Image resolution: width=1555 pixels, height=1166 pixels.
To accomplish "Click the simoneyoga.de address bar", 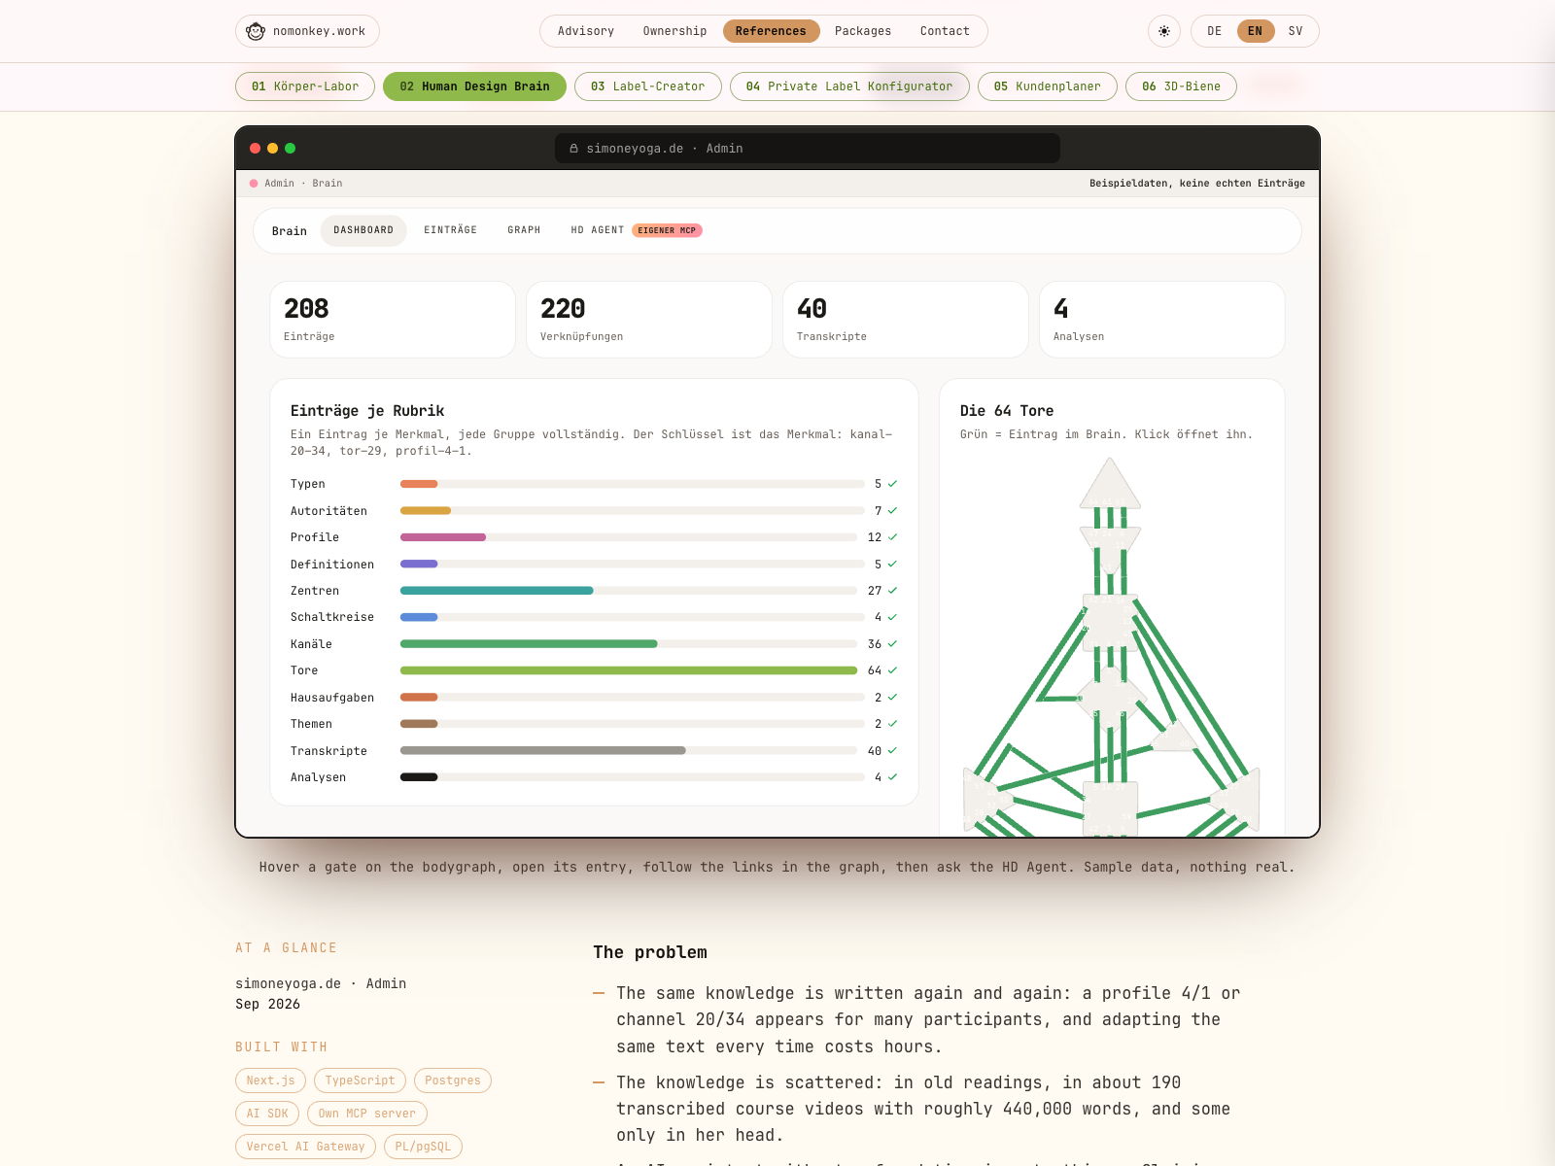I will 808,149.
